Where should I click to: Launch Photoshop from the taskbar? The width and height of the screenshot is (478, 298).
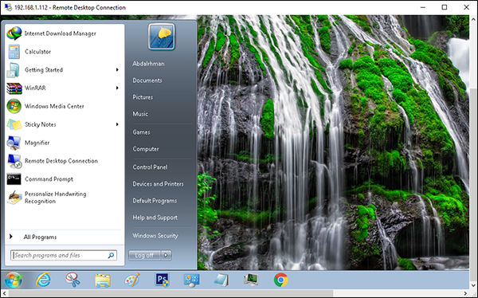(162, 280)
